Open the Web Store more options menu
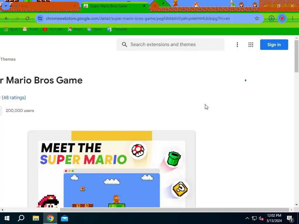Image resolution: width=299 pixels, height=224 pixels. pyautogui.click(x=237, y=45)
